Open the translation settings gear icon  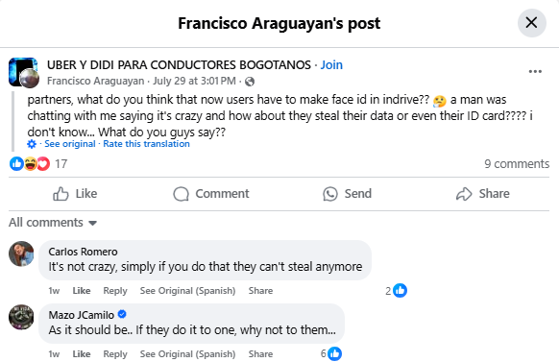[x=32, y=144]
